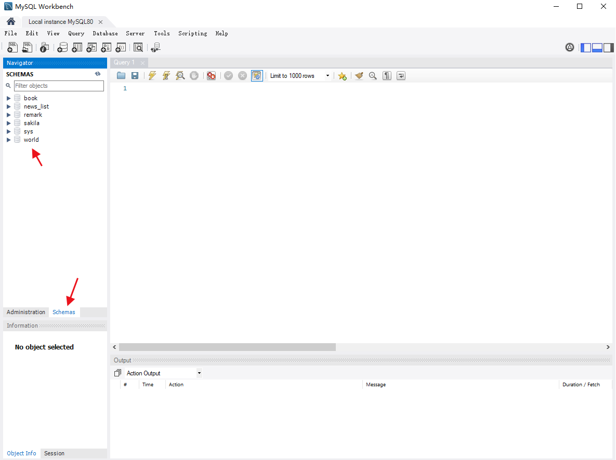Screen dimensions: 616x460
Task: Toggle auto-commit mode icon
Action: 256,76
